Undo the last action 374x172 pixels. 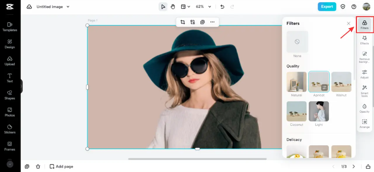(x=222, y=7)
